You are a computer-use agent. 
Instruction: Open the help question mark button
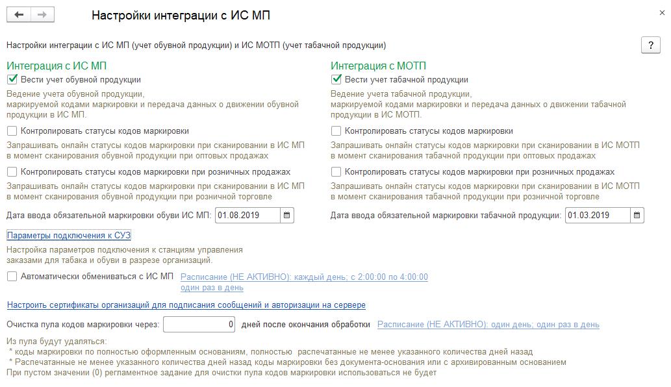point(650,45)
